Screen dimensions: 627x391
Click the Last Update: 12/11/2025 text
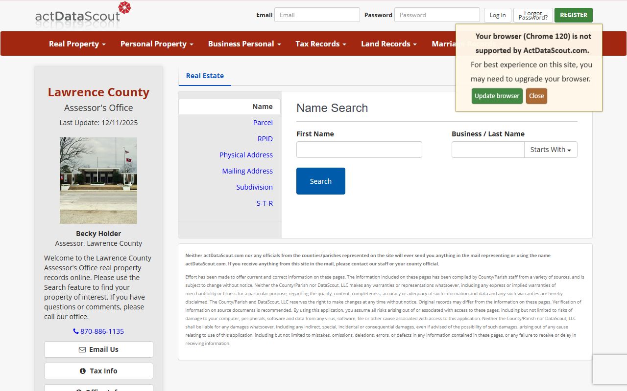tap(98, 123)
